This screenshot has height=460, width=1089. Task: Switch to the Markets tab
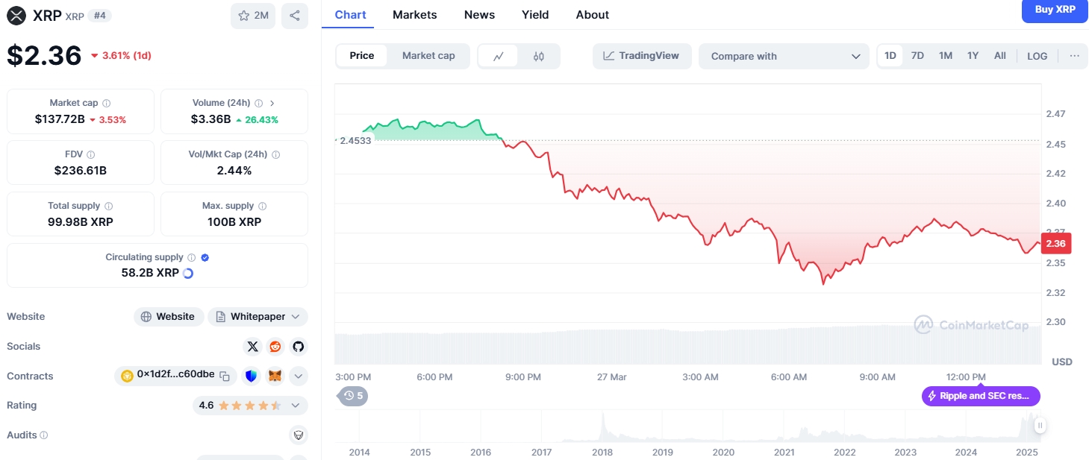414,15
